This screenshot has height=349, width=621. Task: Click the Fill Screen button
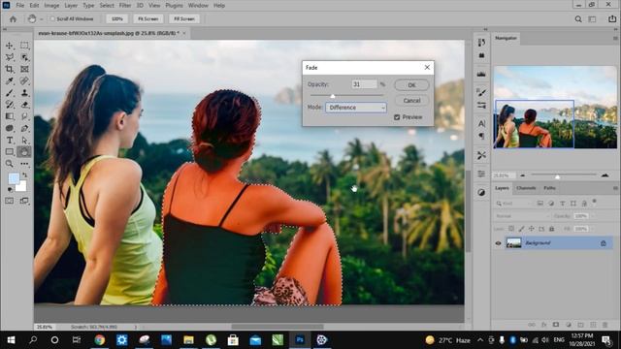pos(184,19)
